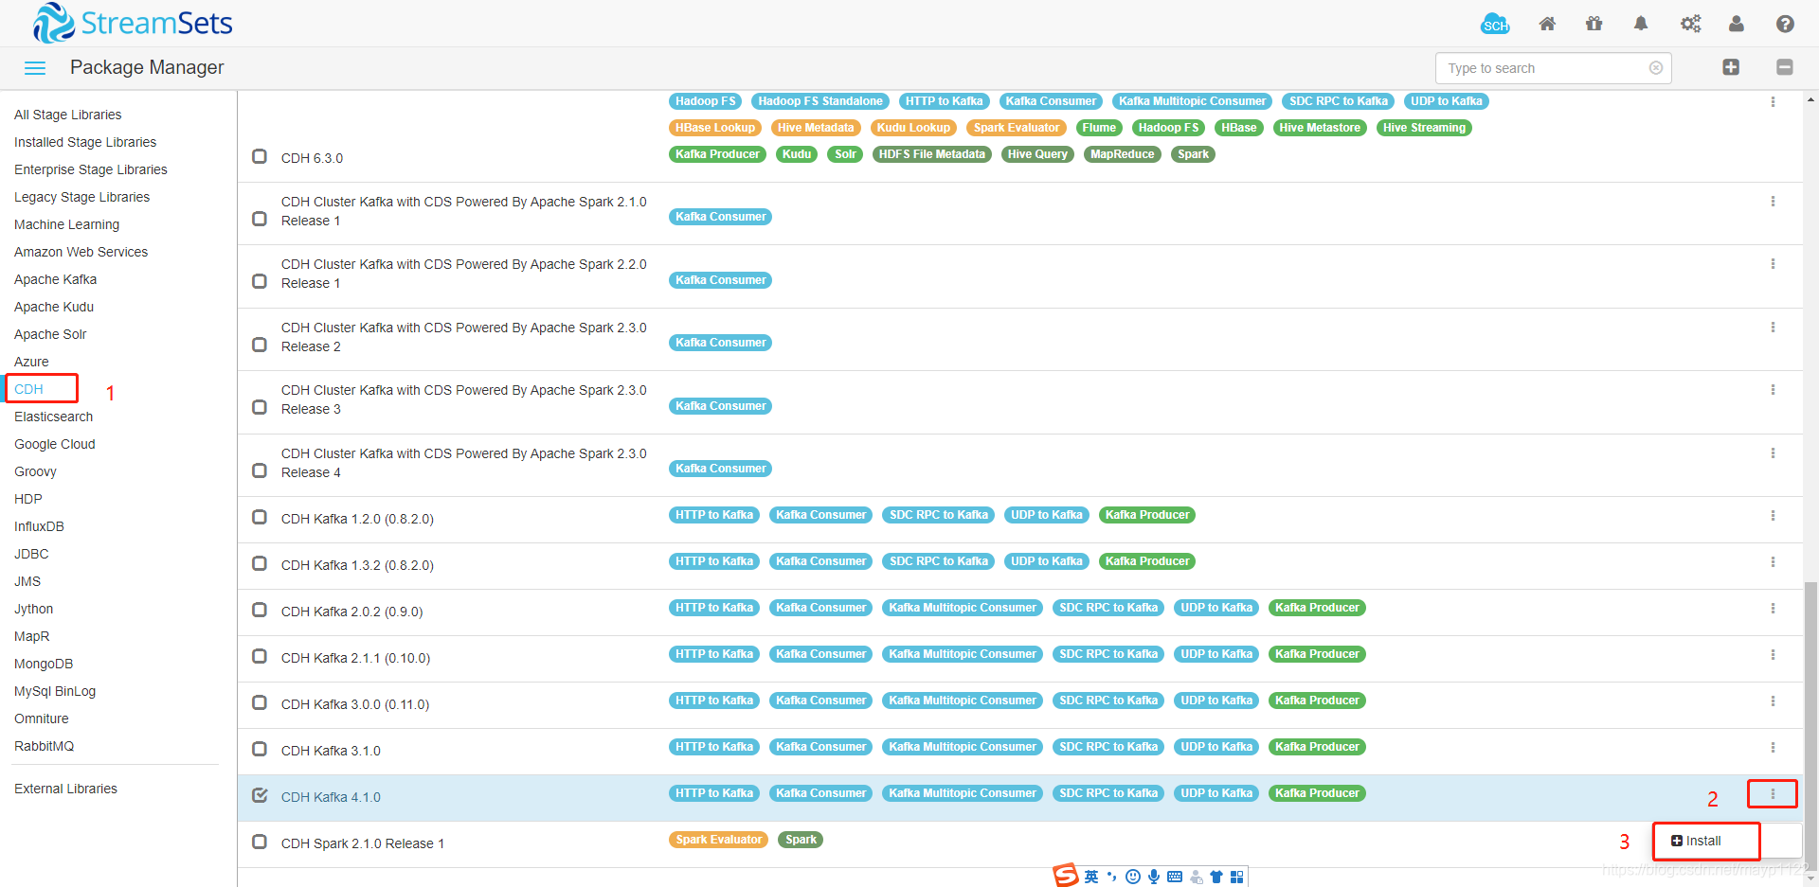Click the input method emoji smiley icon
The width and height of the screenshot is (1819, 887).
(x=1133, y=877)
